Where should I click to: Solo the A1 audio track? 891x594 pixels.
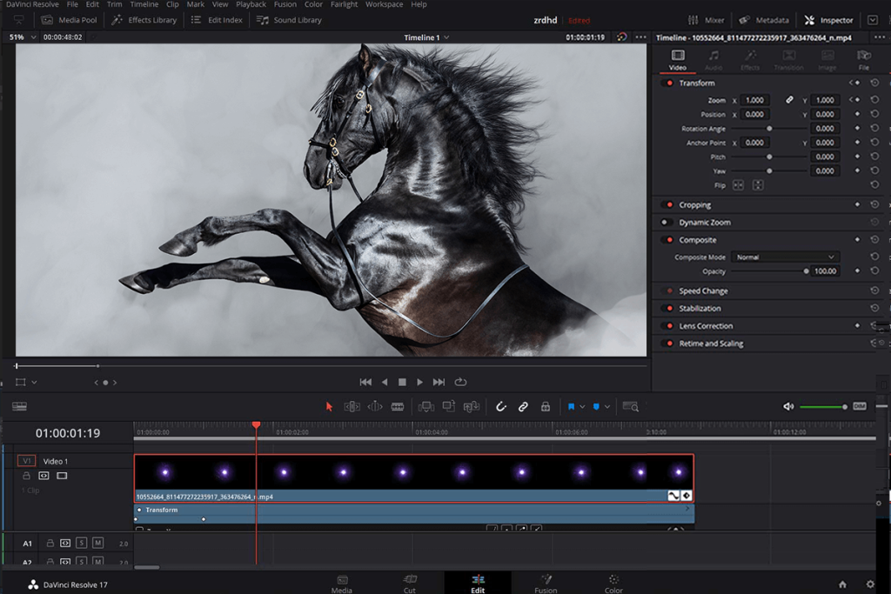[82, 543]
